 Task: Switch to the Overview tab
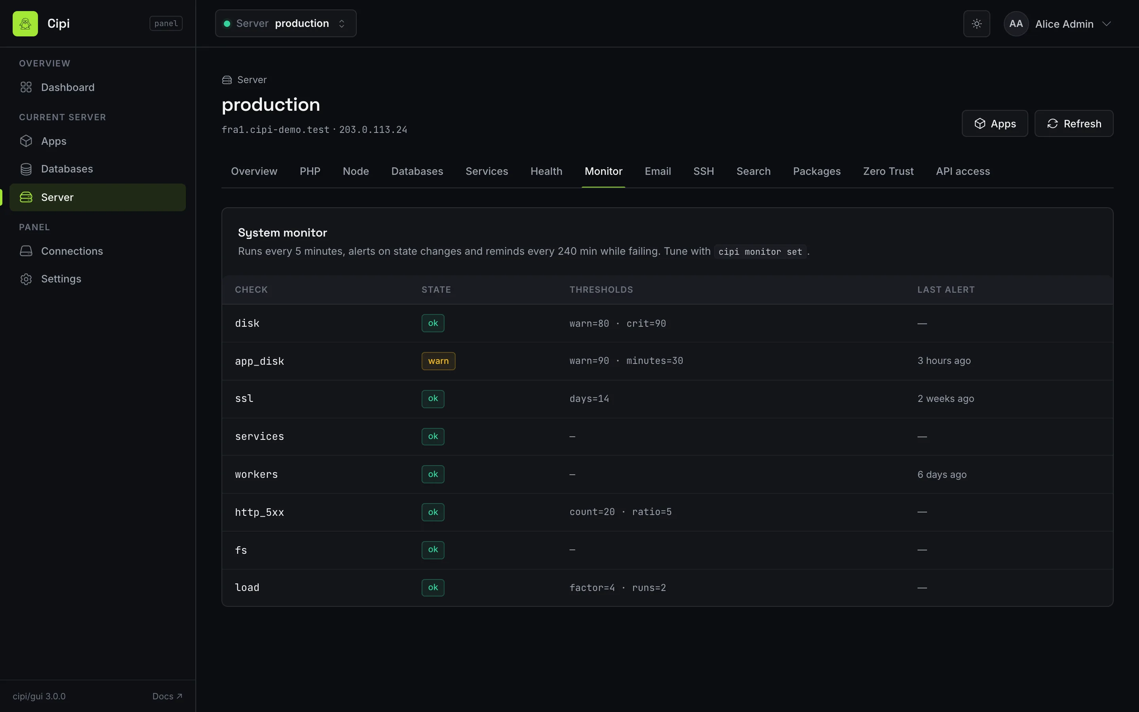(254, 171)
